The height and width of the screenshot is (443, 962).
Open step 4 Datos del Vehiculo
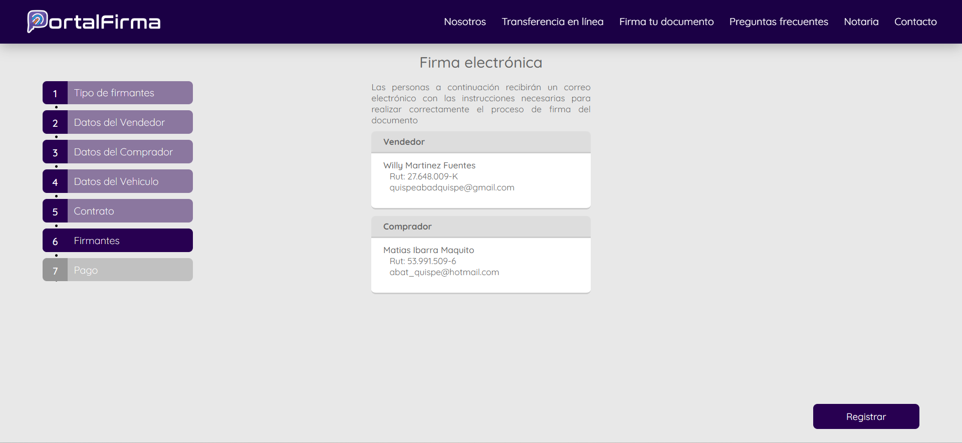pos(118,181)
